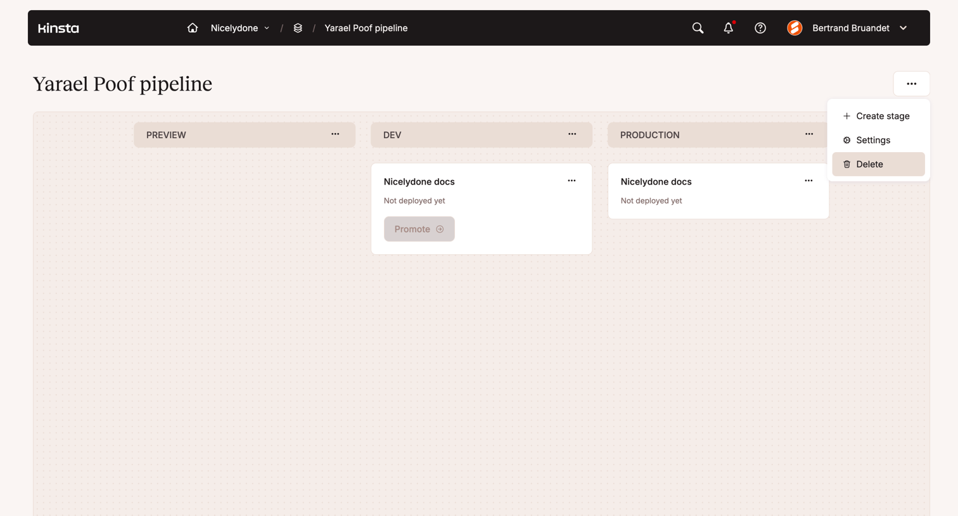Select Delete in the pipeline menu
Viewport: 958px width, 516px height.
pos(878,164)
